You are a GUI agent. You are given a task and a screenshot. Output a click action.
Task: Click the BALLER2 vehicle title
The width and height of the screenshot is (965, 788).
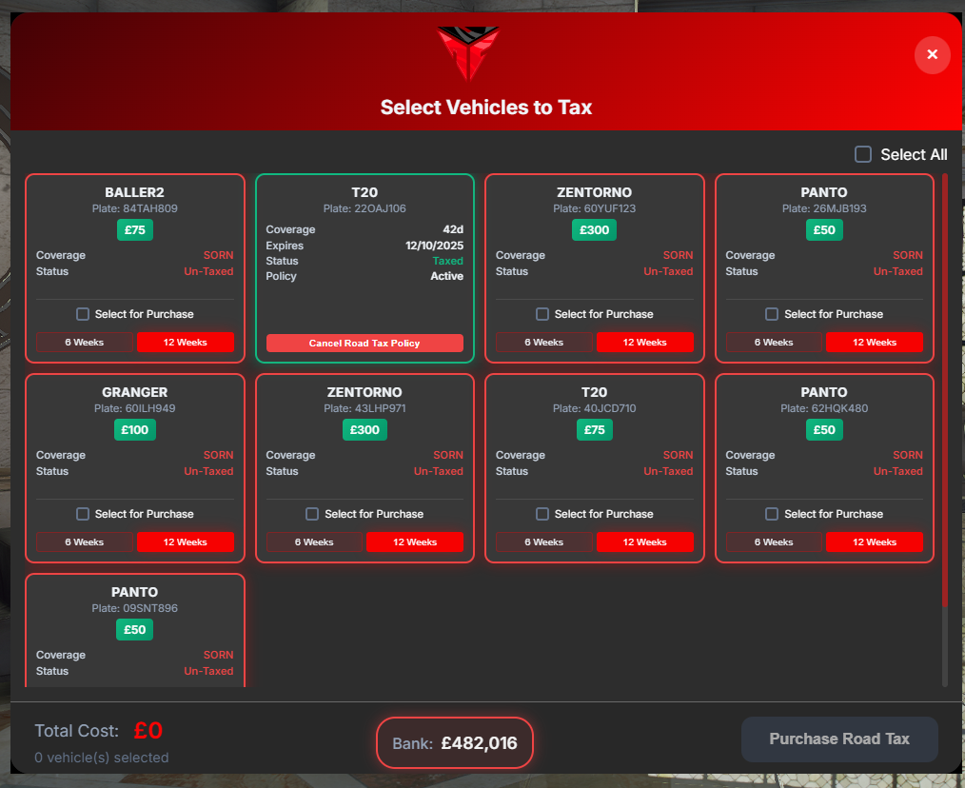click(x=135, y=192)
